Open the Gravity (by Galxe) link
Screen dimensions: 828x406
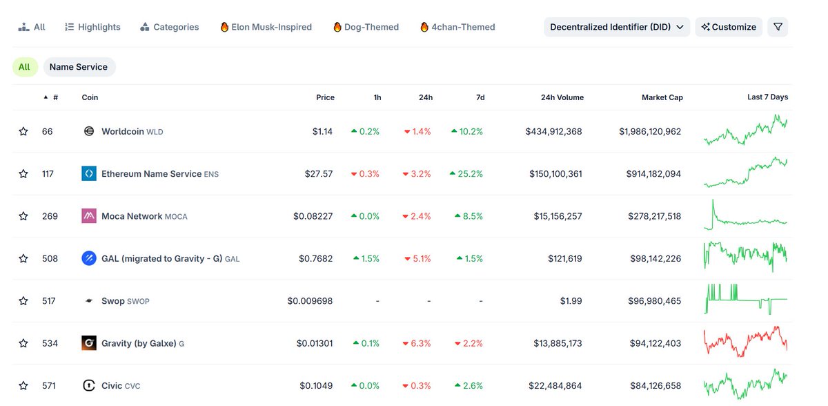pos(143,343)
